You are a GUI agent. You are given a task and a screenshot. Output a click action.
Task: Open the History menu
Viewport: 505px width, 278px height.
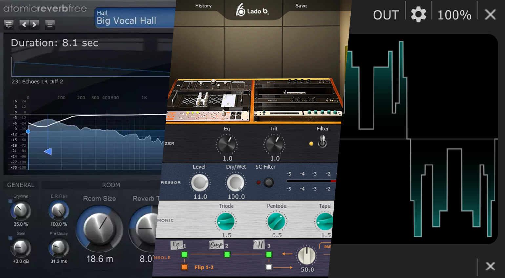click(x=203, y=6)
